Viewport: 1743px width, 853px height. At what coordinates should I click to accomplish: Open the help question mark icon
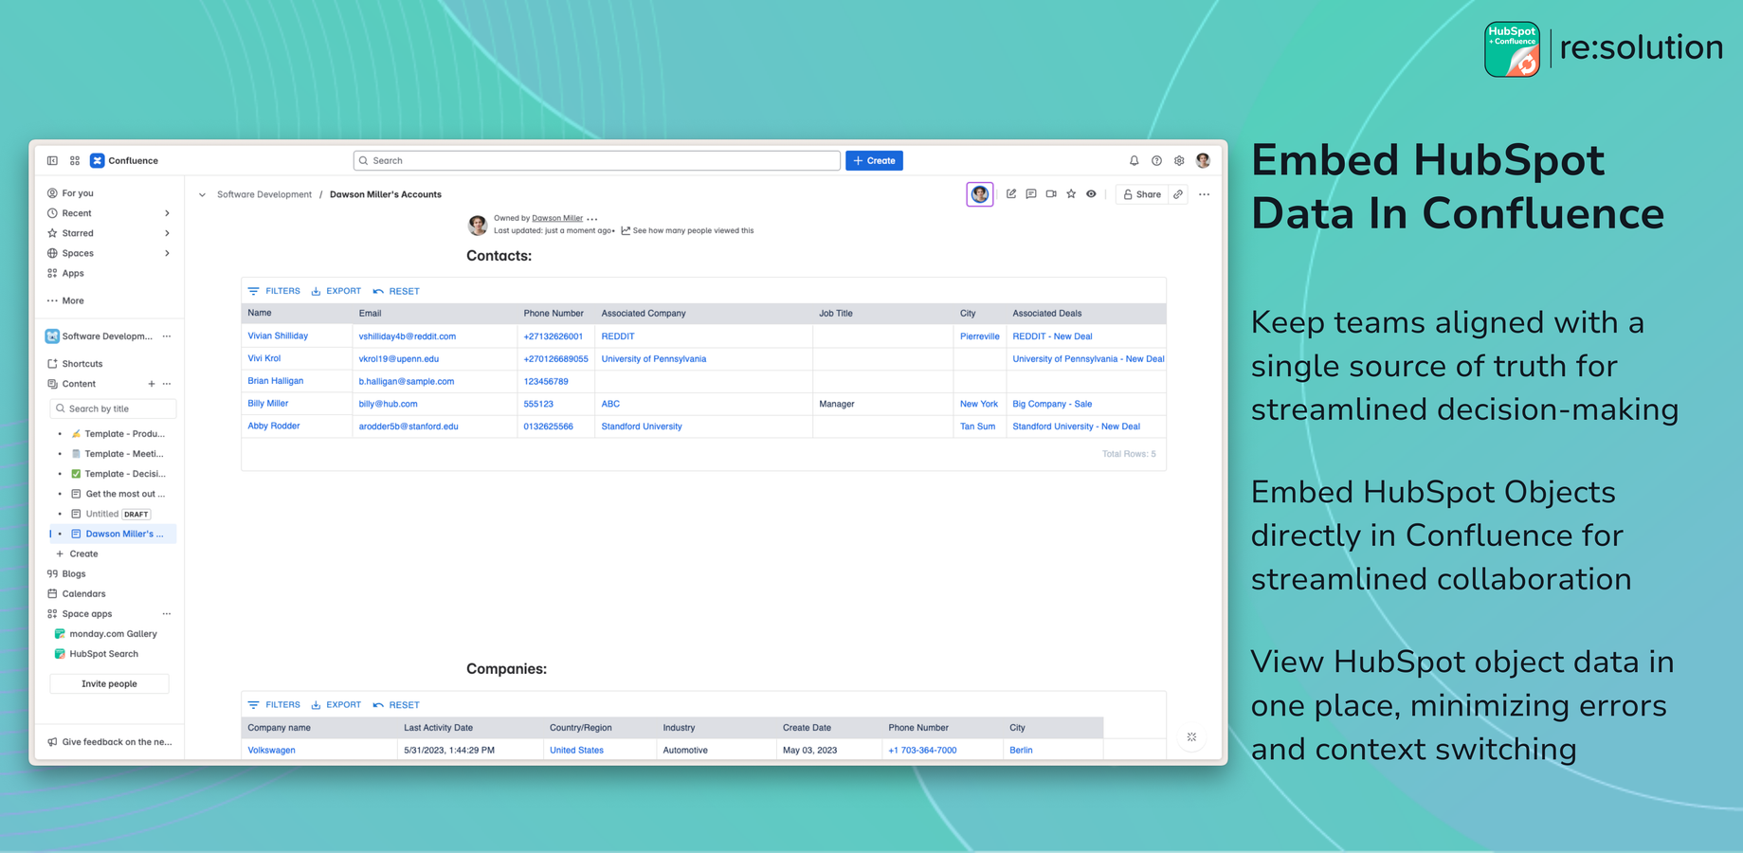1156,161
